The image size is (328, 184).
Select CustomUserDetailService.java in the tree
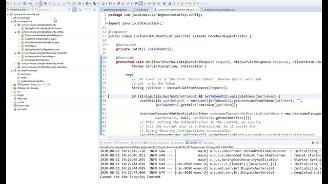[40, 39]
